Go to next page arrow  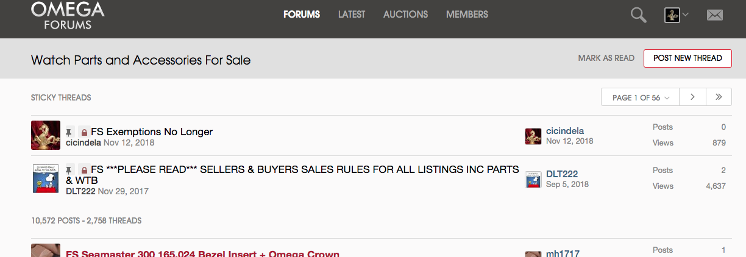pos(693,97)
